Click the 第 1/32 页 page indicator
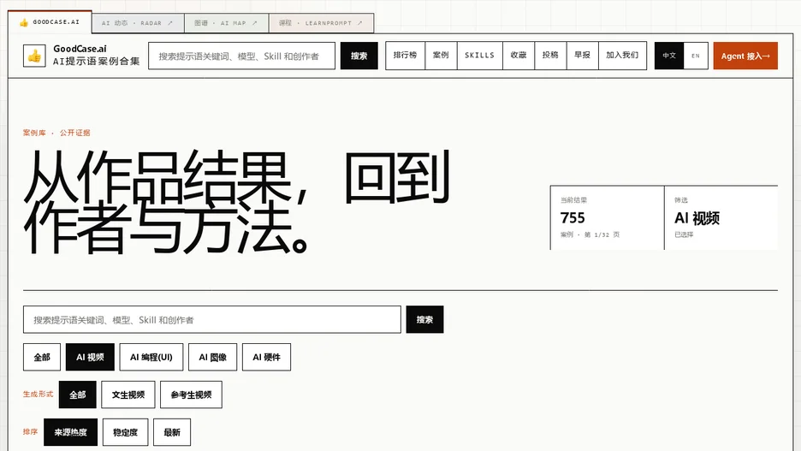The height and width of the screenshot is (451, 801). [x=602, y=235]
